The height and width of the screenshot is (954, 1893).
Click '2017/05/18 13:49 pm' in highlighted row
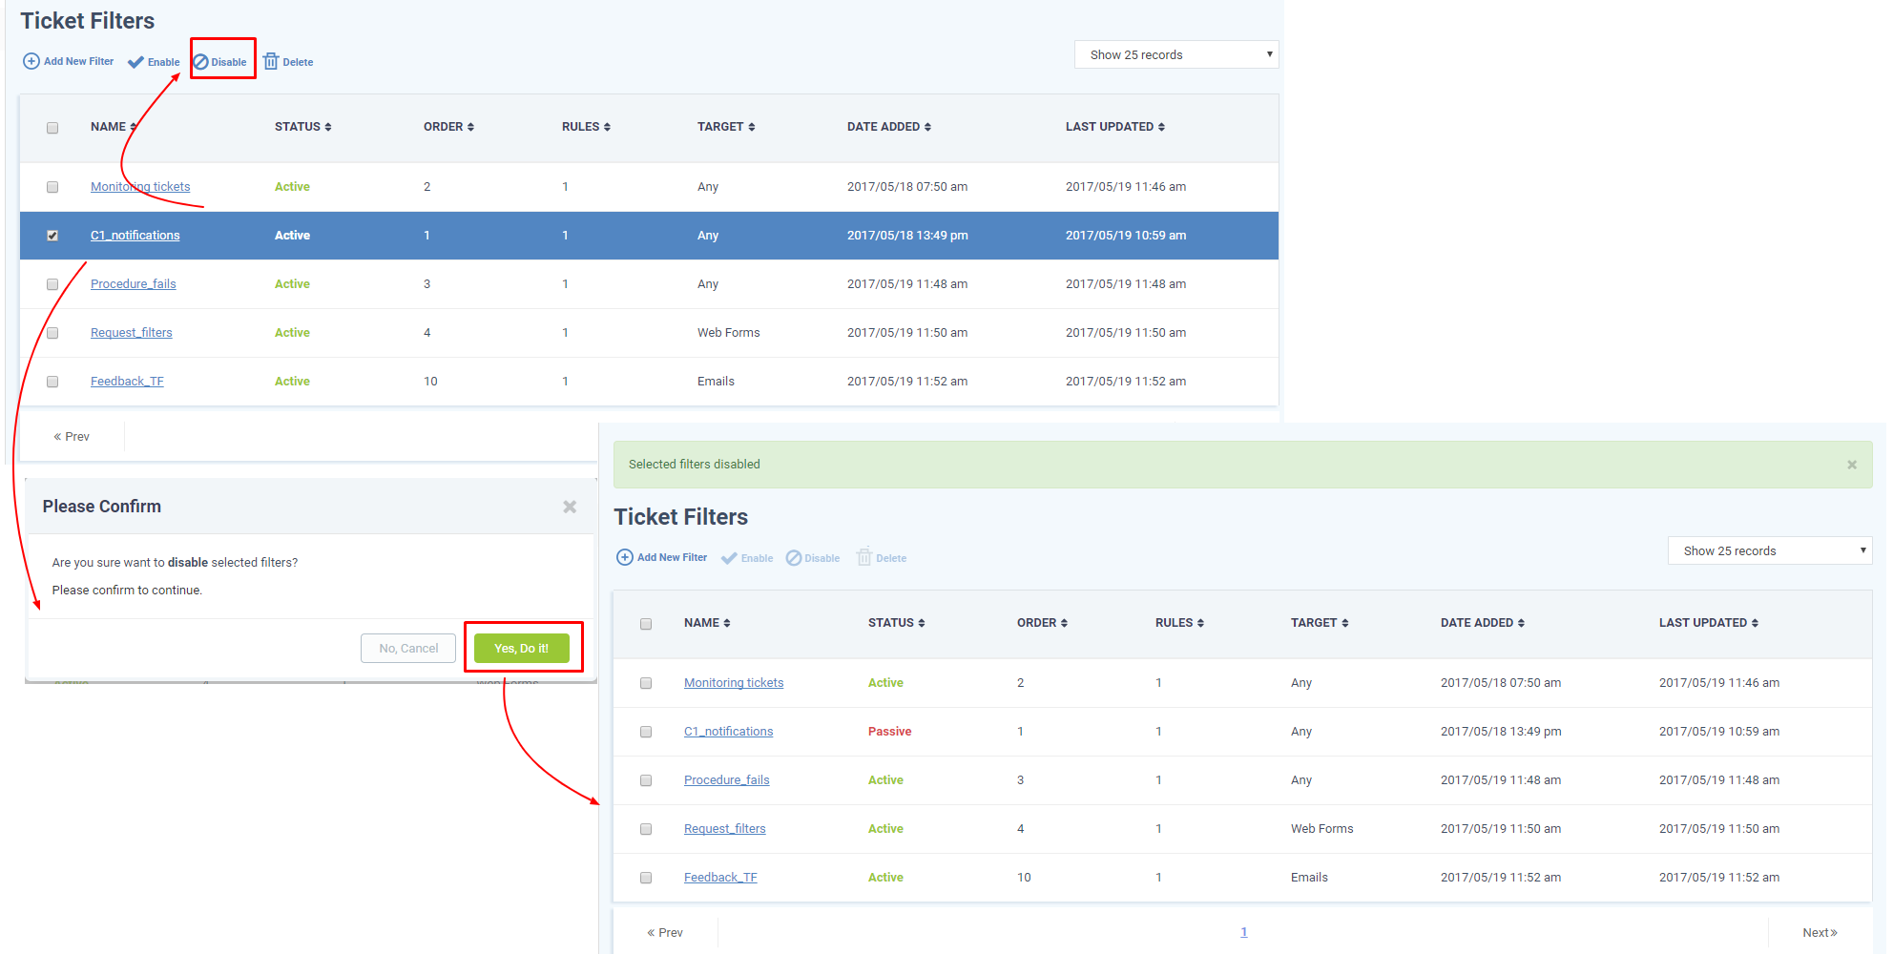[907, 236]
